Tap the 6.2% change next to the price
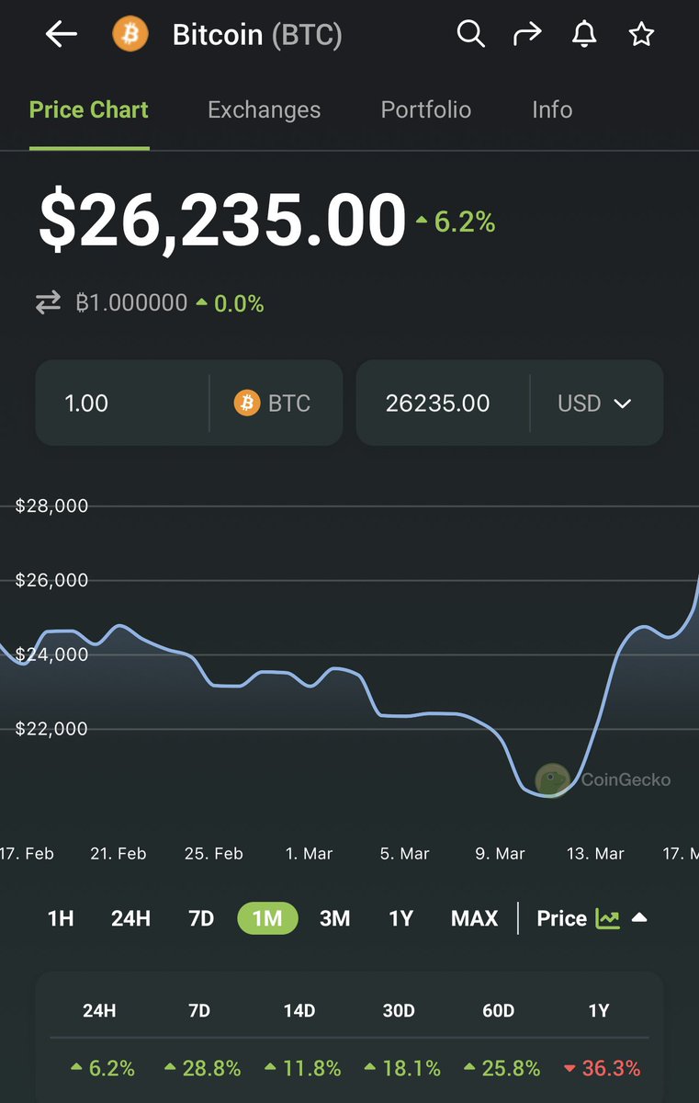This screenshot has height=1103, width=699. coord(456,222)
